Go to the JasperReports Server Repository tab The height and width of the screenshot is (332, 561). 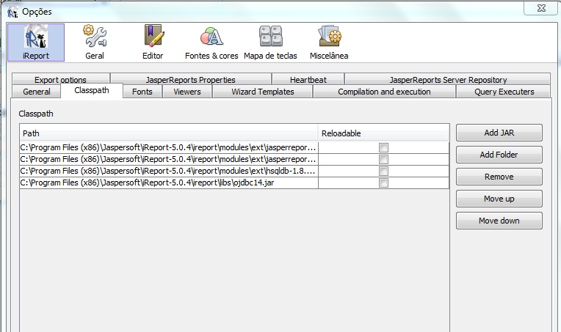[x=448, y=80]
